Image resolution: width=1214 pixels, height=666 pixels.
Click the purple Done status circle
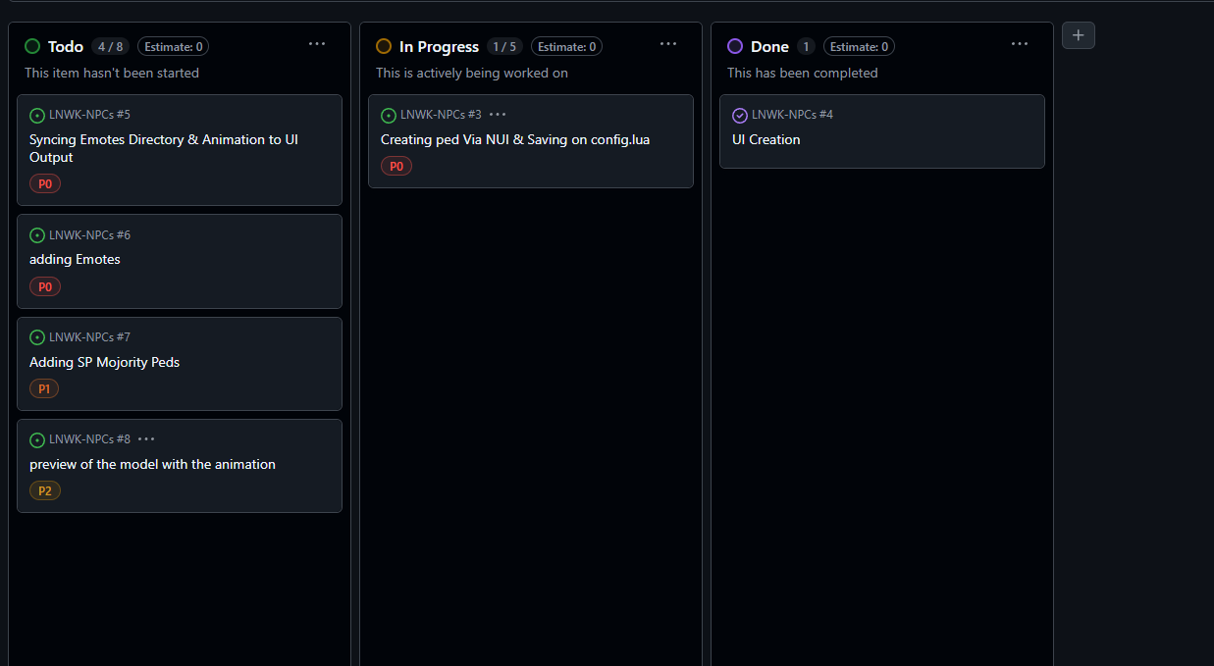pos(735,46)
